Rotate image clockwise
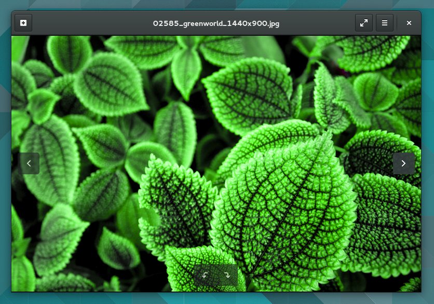This screenshot has width=434, height=304. click(x=227, y=275)
